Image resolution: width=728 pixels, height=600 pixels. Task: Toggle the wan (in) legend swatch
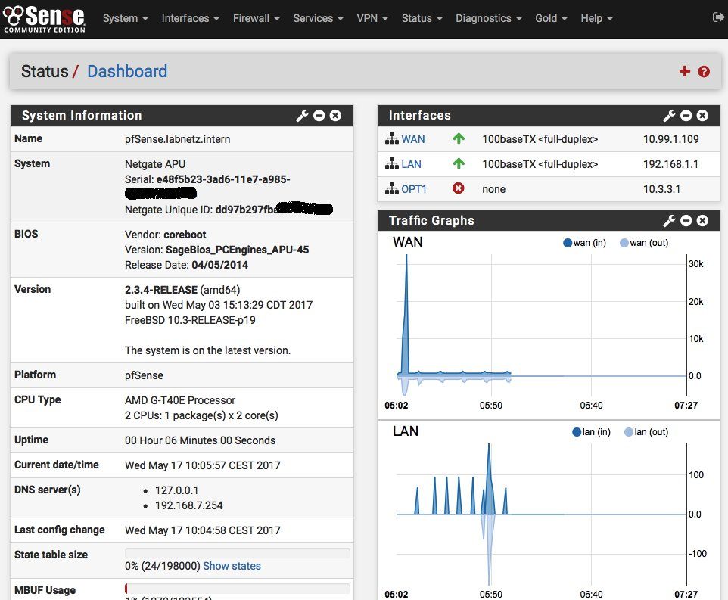point(567,243)
